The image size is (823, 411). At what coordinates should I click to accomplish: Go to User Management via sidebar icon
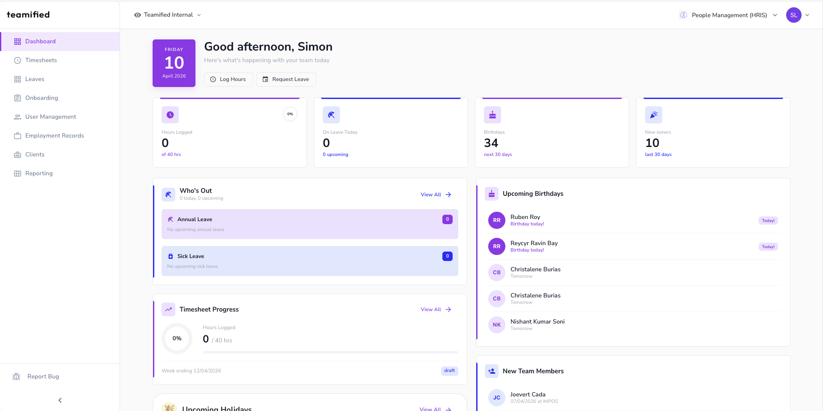coord(17,117)
